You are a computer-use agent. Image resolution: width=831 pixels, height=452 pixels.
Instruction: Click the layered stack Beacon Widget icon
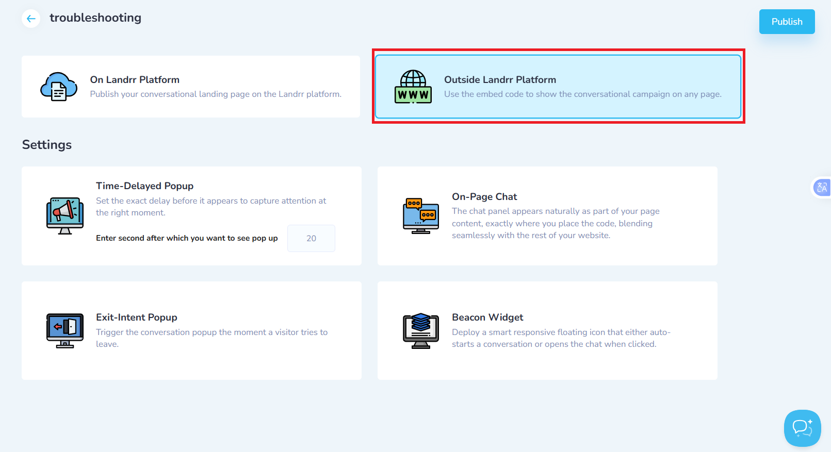(421, 331)
